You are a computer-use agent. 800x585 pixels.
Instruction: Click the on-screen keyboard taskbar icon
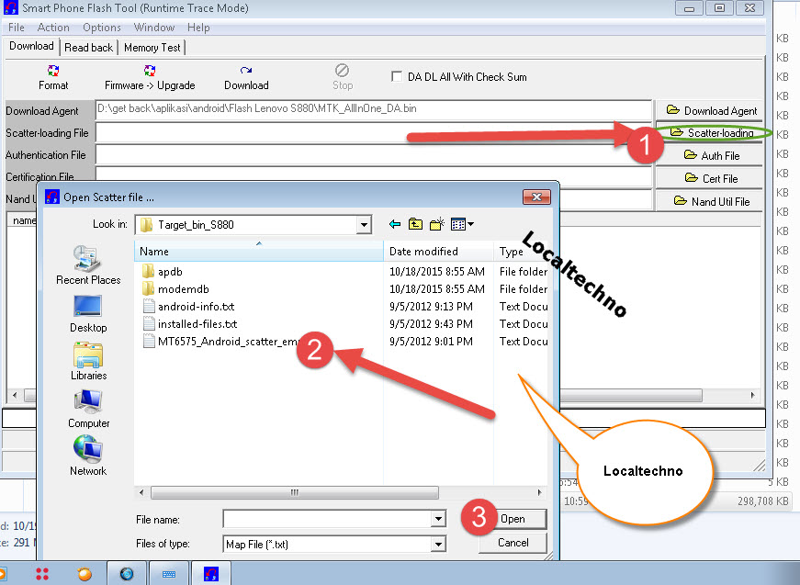pyautogui.click(x=169, y=574)
